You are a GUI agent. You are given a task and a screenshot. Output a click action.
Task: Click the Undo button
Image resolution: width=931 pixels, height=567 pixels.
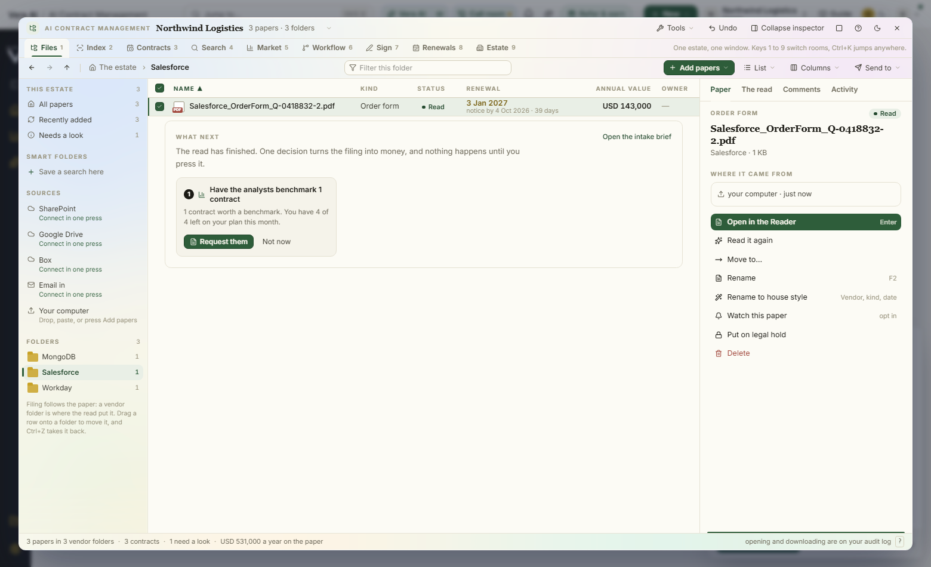pos(723,28)
